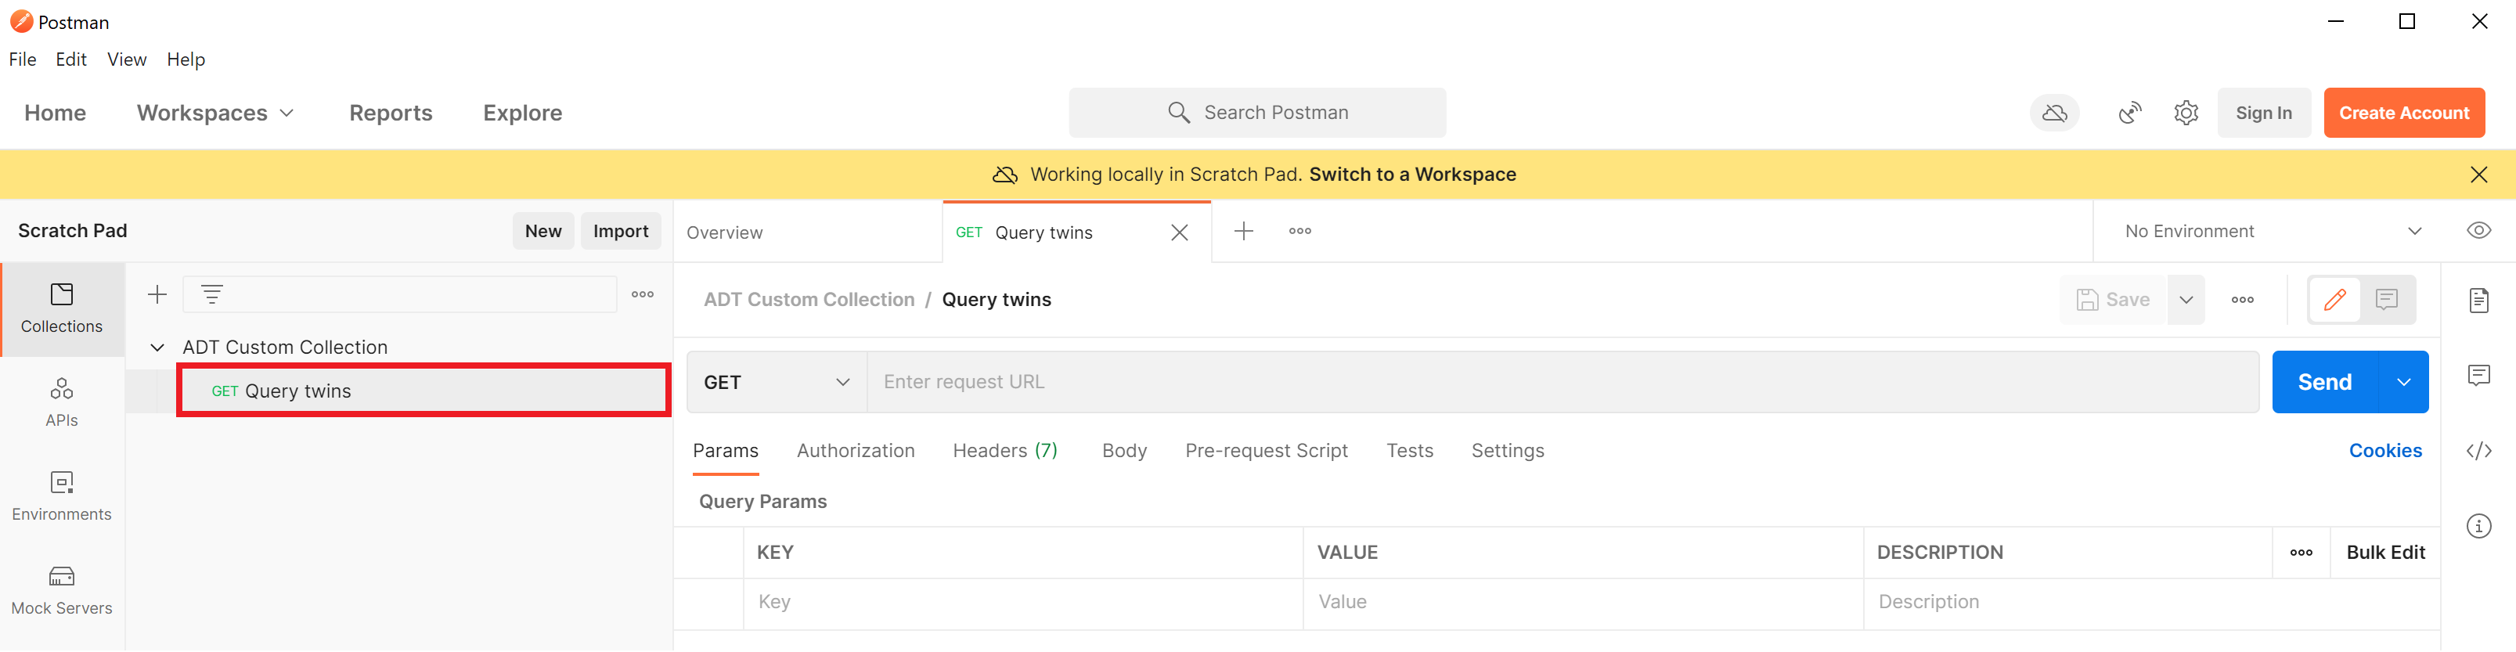Open request info icon in right sidebar
Image resolution: width=2516 pixels, height=652 pixels.
[x=2479, y=527]
